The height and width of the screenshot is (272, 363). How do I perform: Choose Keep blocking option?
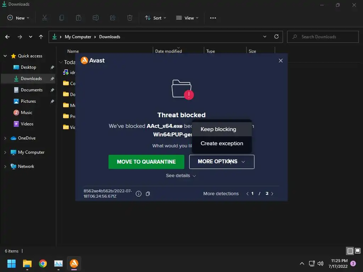222,129
